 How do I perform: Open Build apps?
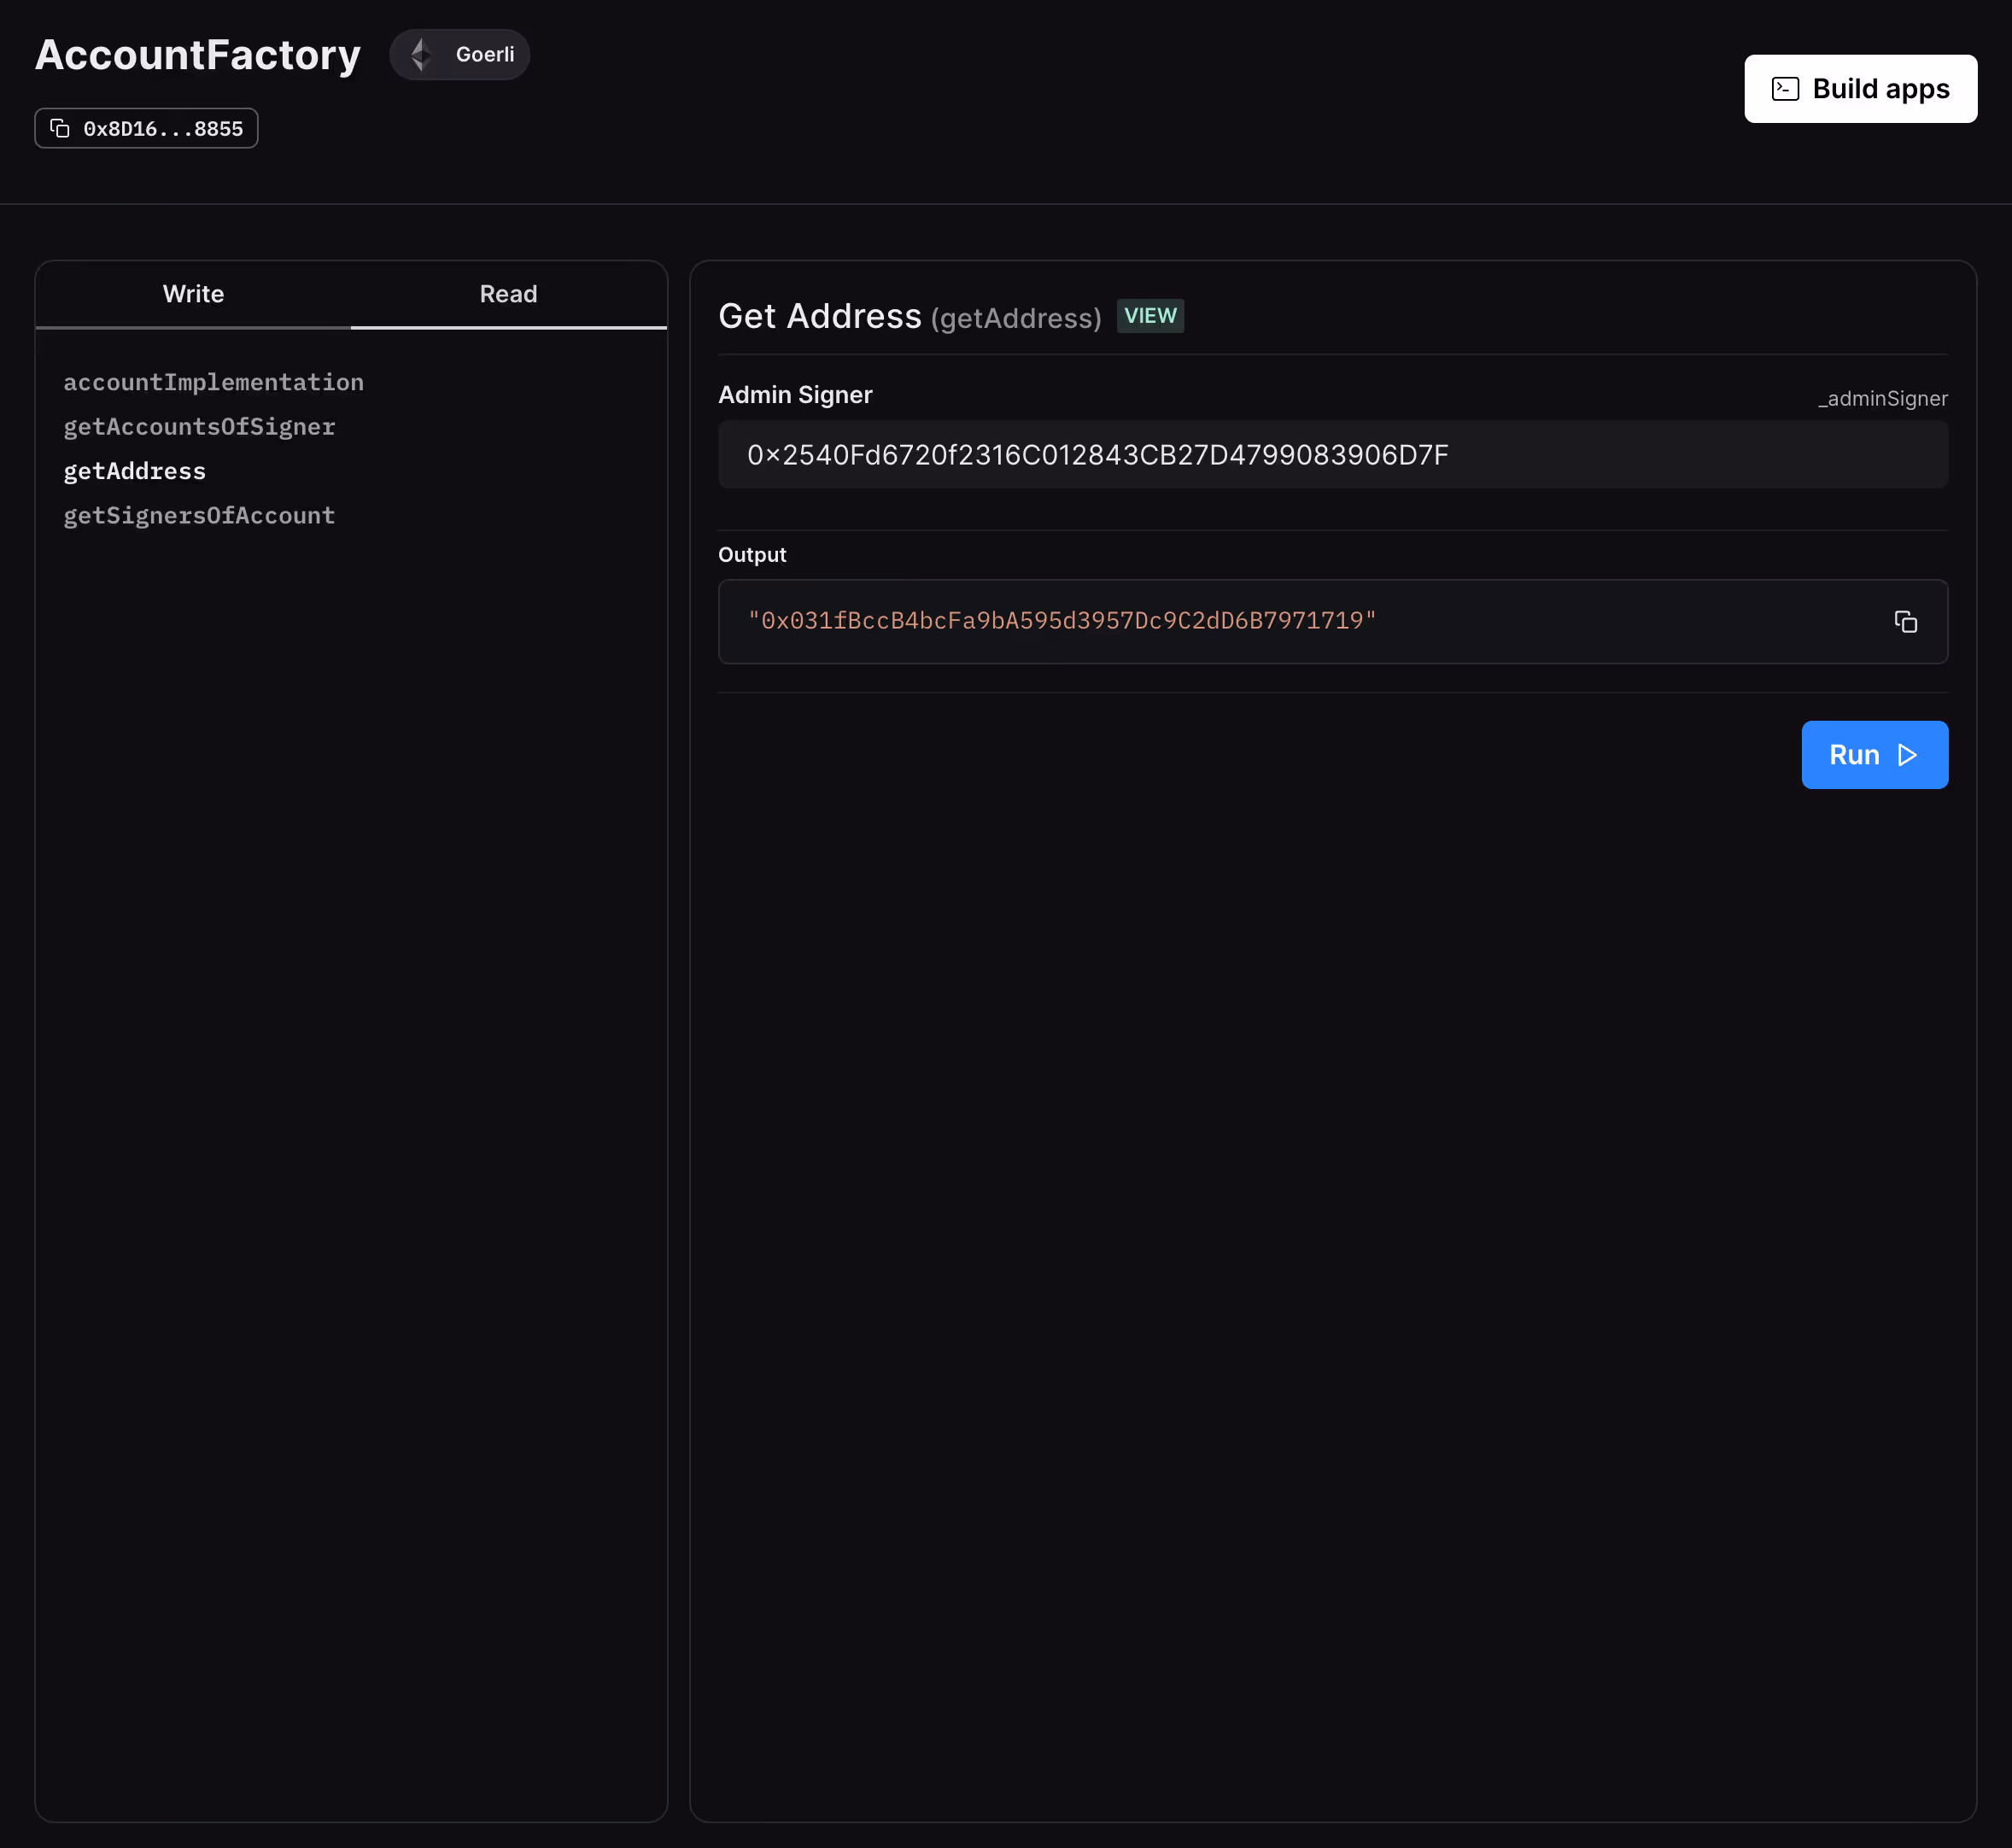1860,89
